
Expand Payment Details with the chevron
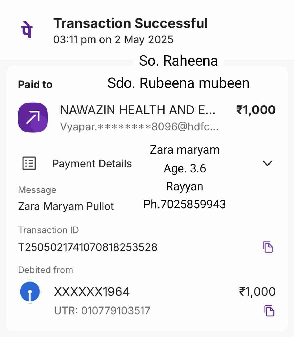coord(267,163)
